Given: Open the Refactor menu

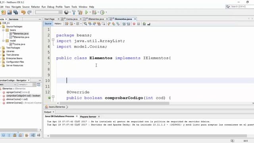Looking at the screenshot, I should [35, 7].
